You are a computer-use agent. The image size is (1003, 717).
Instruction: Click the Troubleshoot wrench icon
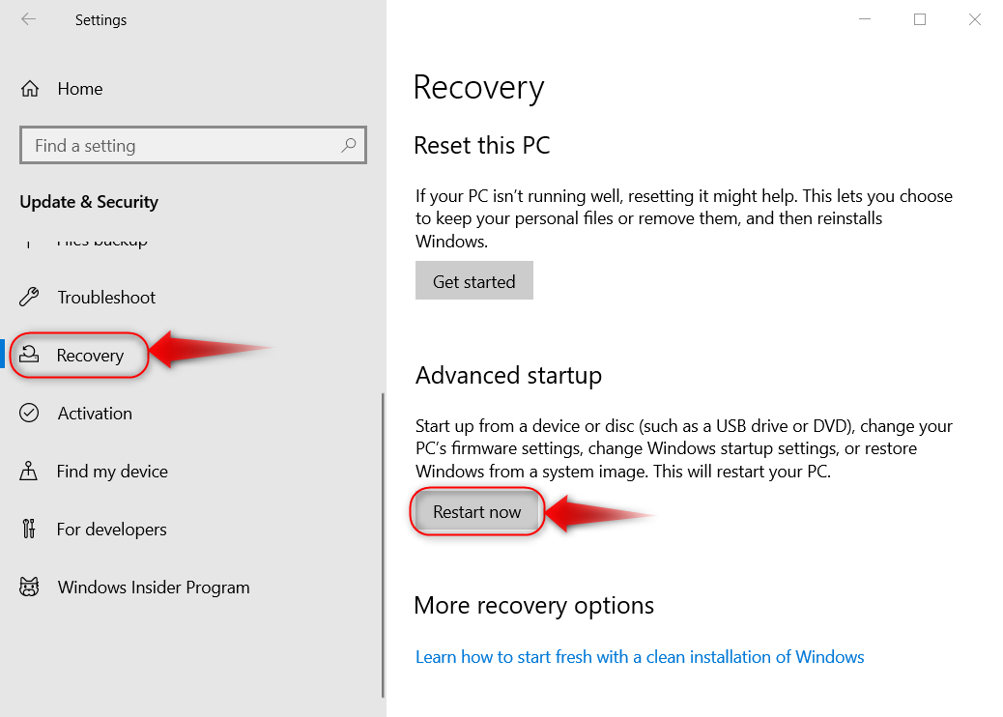click(x=30, y=298)
